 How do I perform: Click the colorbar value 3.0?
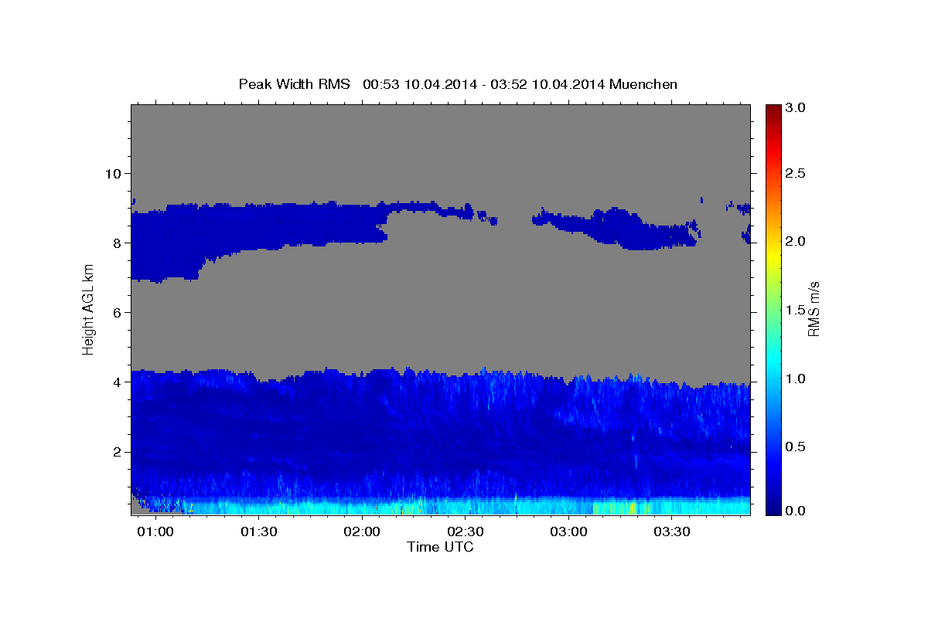click(796, 108)
